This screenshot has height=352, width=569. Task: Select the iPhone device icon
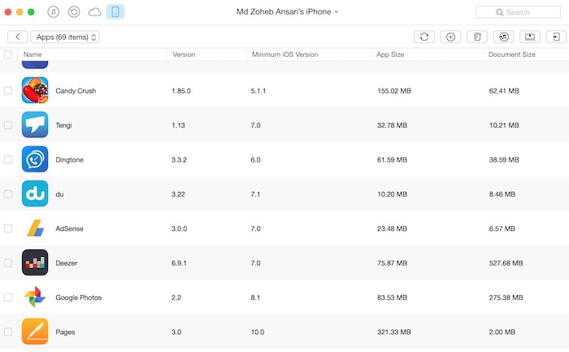(115, 12)
